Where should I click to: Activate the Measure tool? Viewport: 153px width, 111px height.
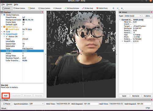tap(57, 8)
